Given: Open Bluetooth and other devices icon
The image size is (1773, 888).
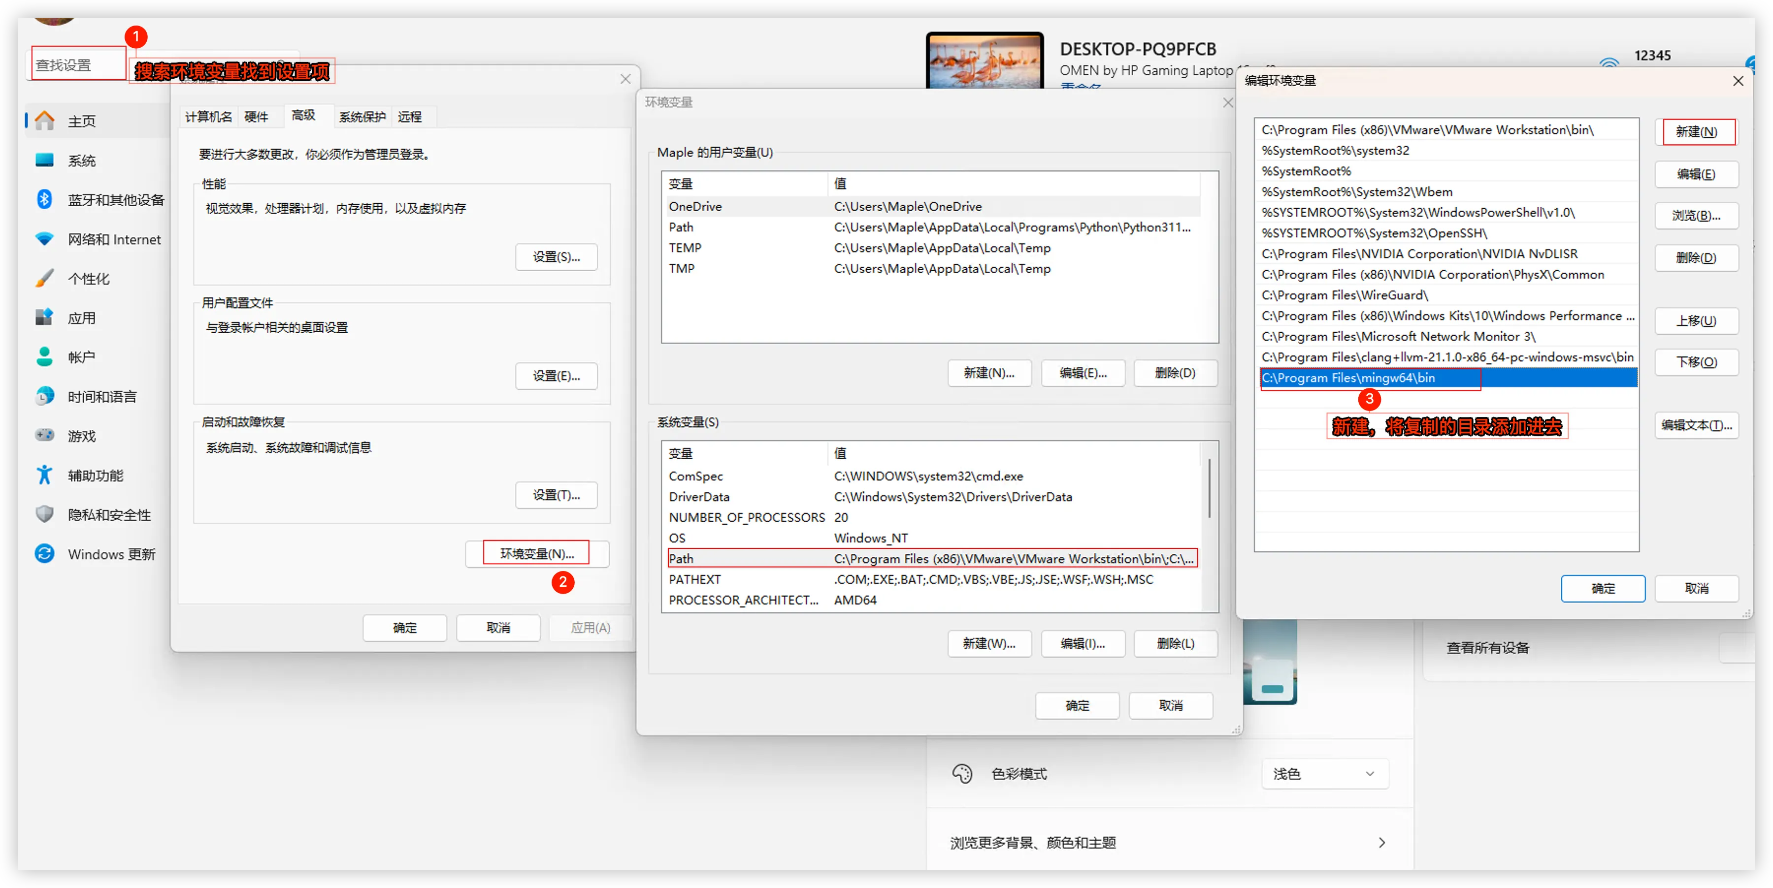Looking at the screenshot, I should click(x=45, y=199).
